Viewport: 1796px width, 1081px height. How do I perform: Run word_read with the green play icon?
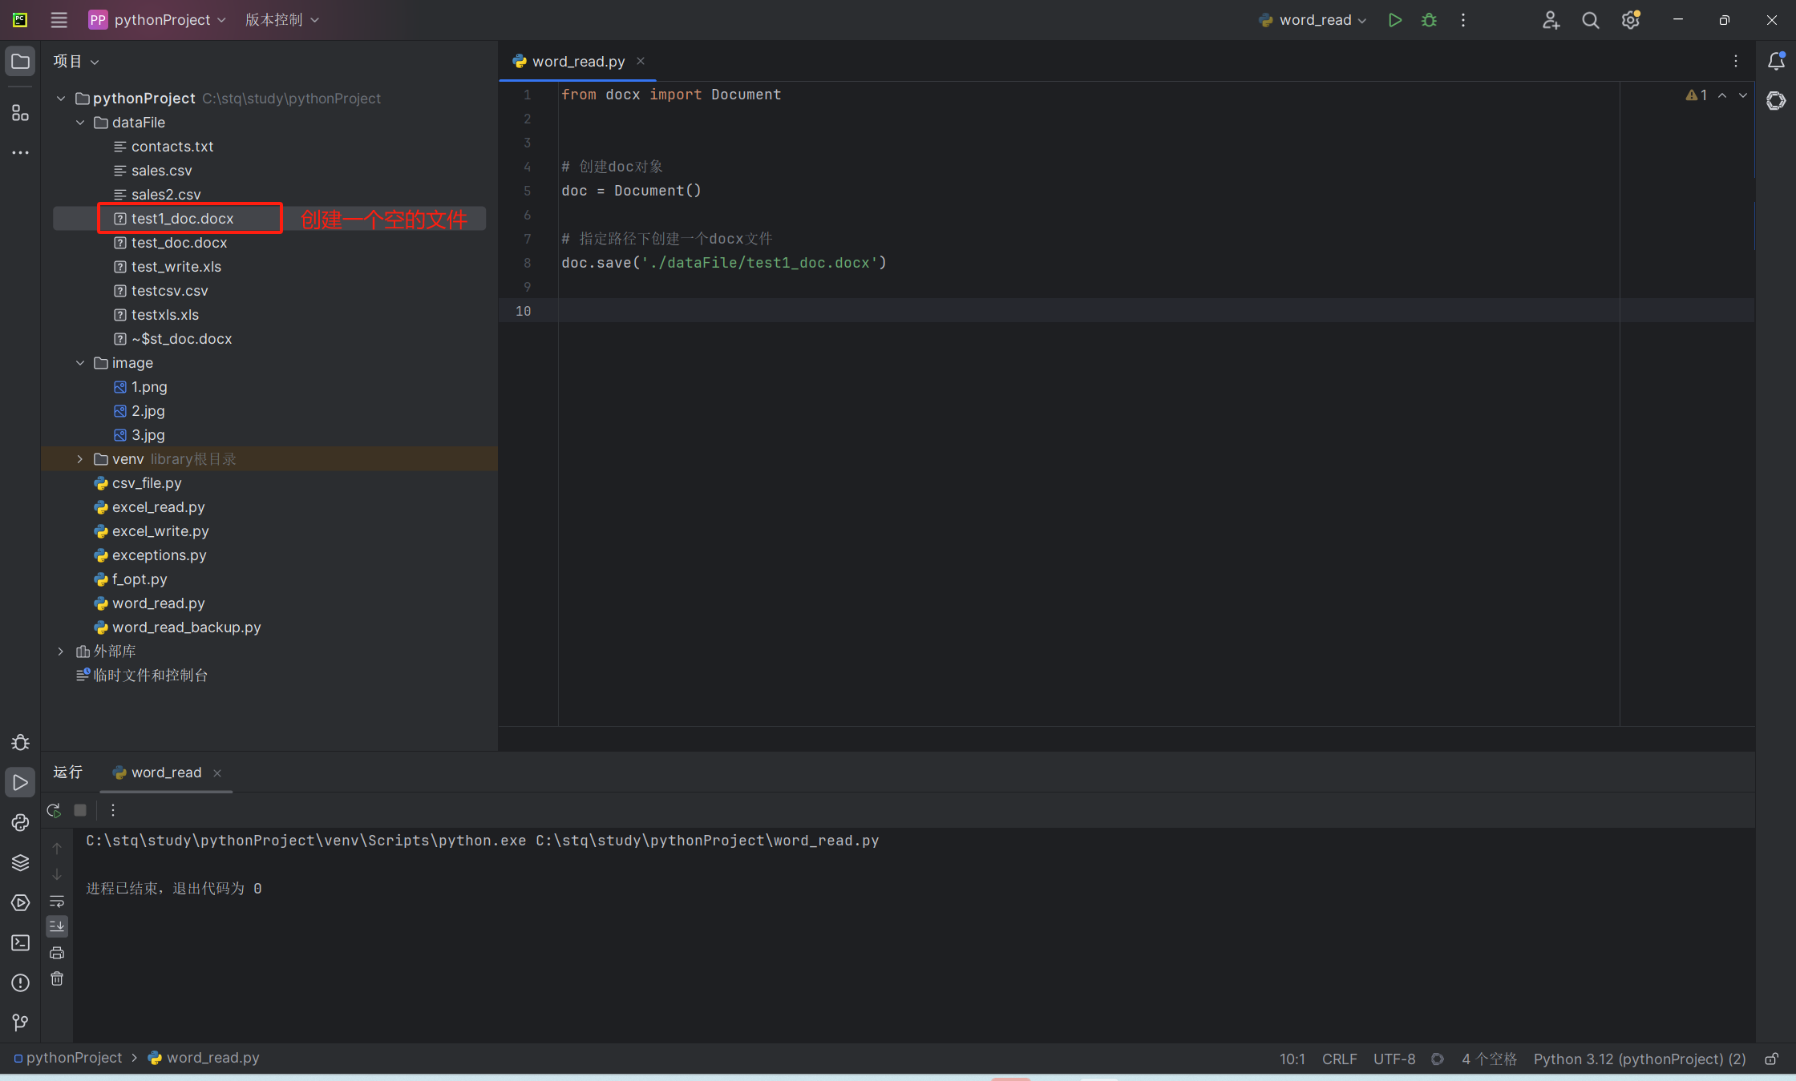click(x=1395, y=20)
